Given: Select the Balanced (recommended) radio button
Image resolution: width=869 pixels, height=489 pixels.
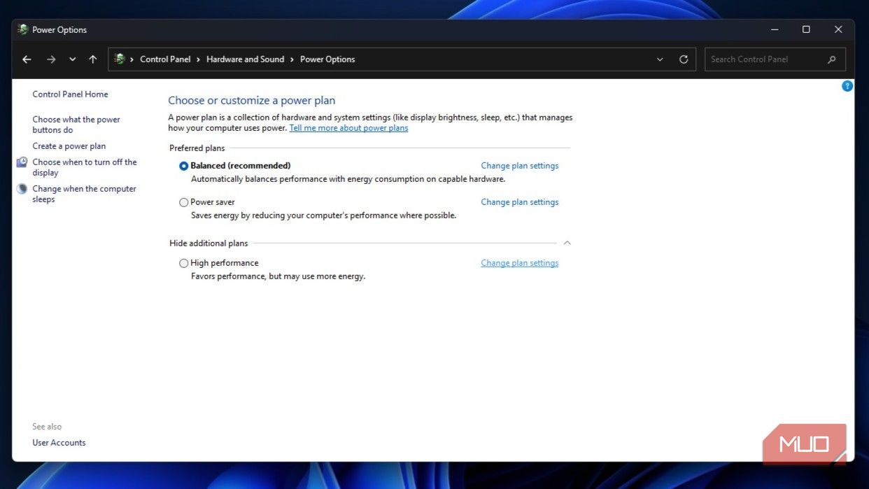Looking at the screenshot, I should point(183,166).
